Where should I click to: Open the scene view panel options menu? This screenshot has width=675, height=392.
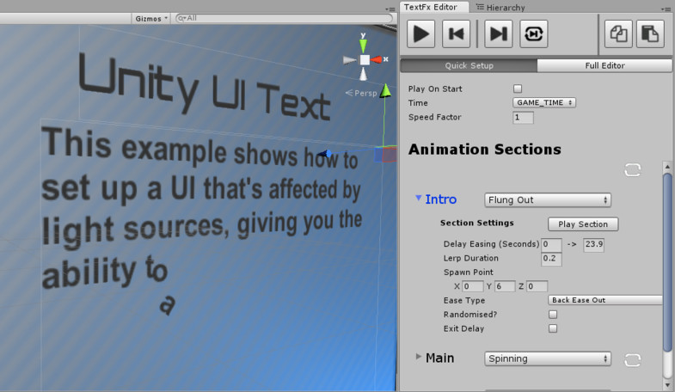(x=390, y=9)
